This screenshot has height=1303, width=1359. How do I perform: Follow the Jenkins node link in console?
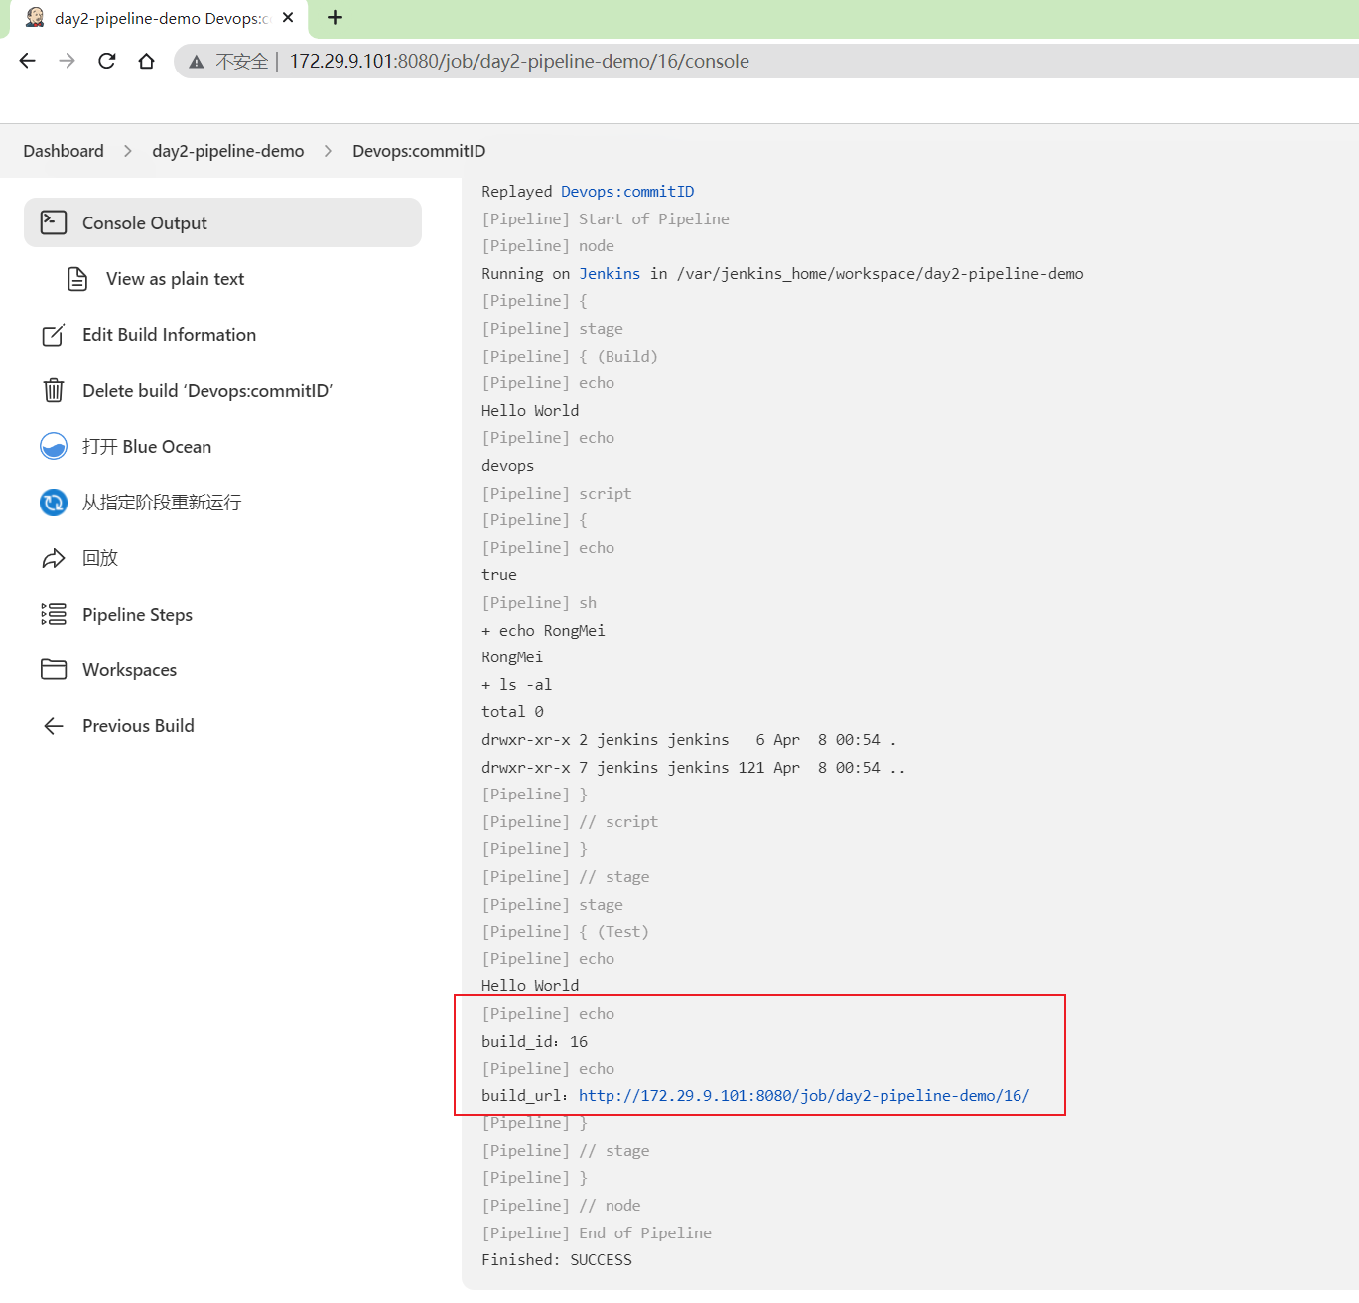[610, 274]
